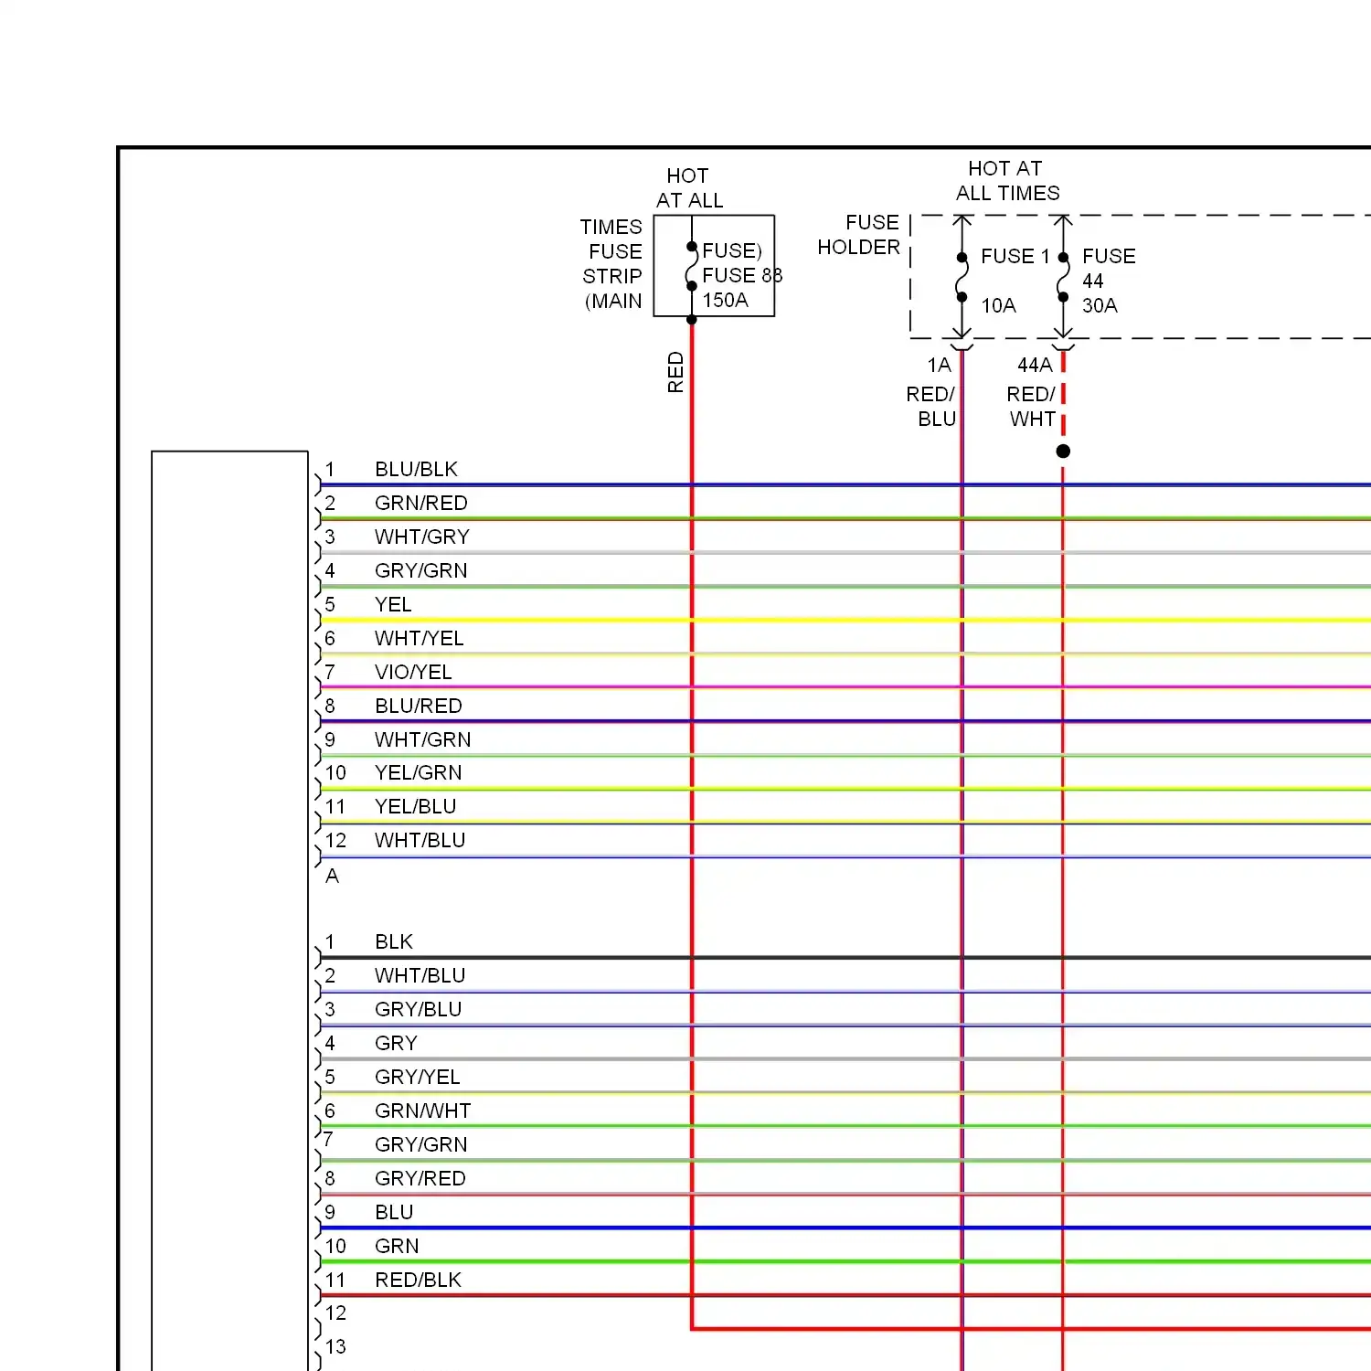Select the 150A fuse rating text
The height and width of the screenshot is (1371, 1371).
[x=725, y=300]
